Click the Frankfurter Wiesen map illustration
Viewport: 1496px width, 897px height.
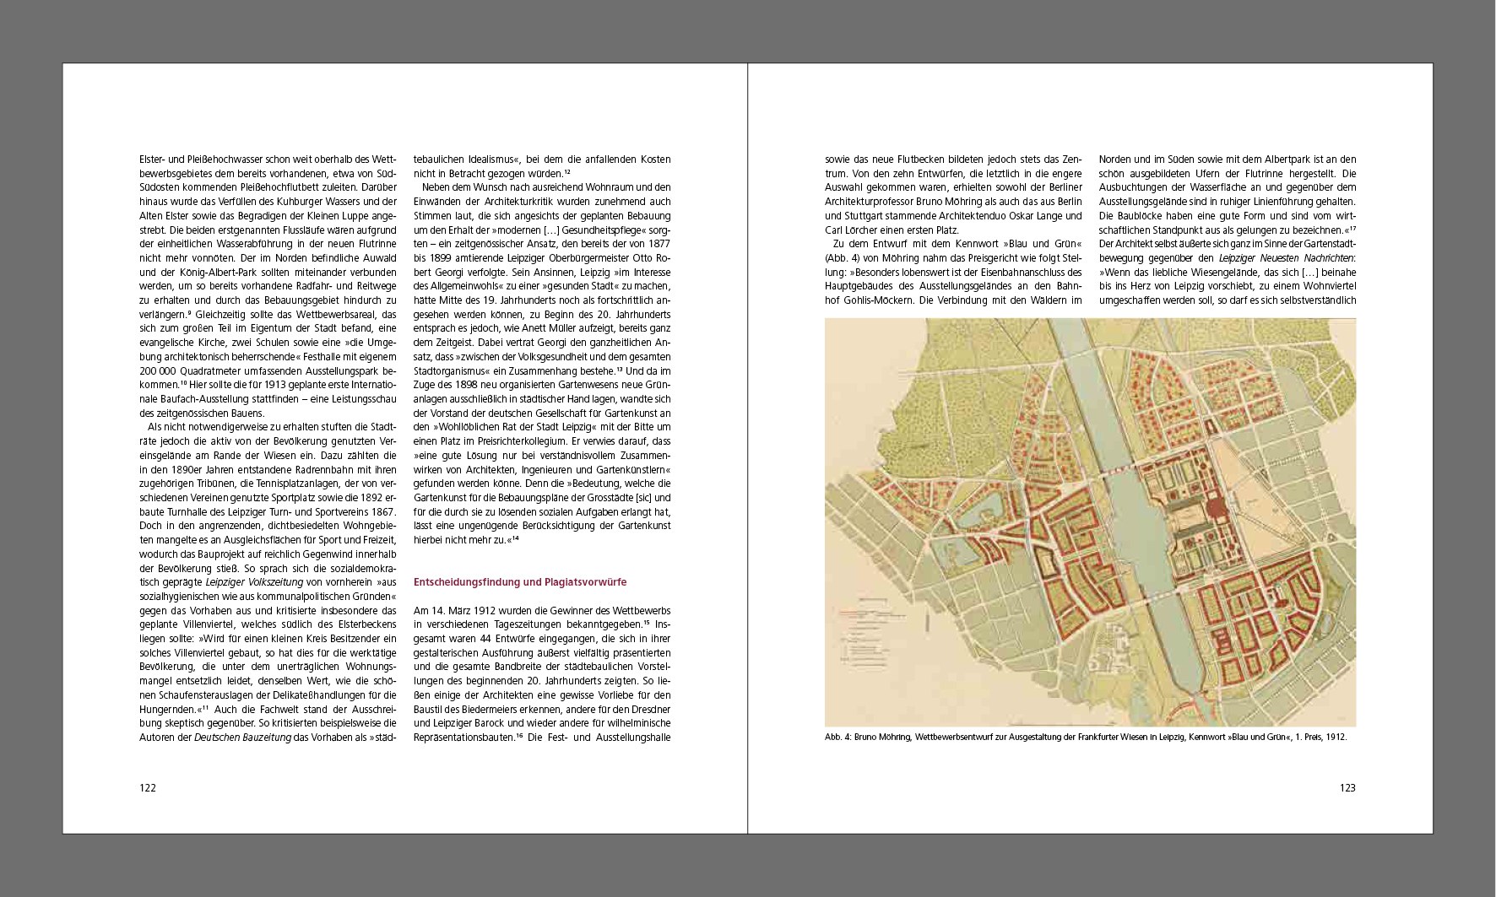point(1090,522)
